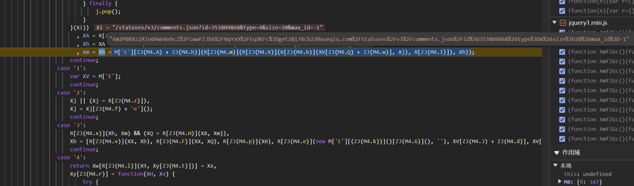Uncheck !function(n) breakpoint directly above jquery1.min.js

[562, 11]
